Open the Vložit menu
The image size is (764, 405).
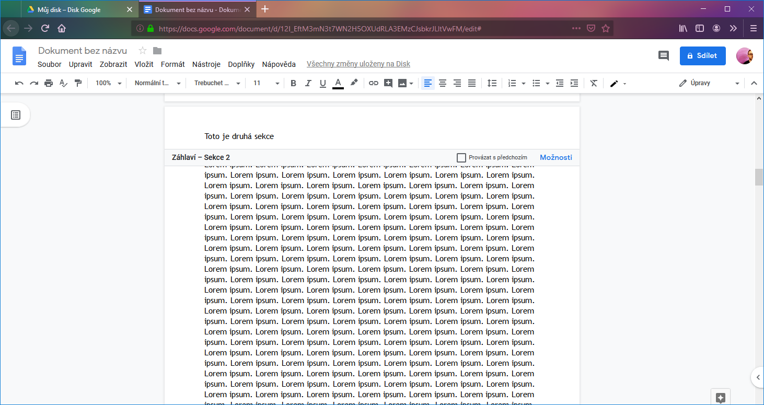144,64
